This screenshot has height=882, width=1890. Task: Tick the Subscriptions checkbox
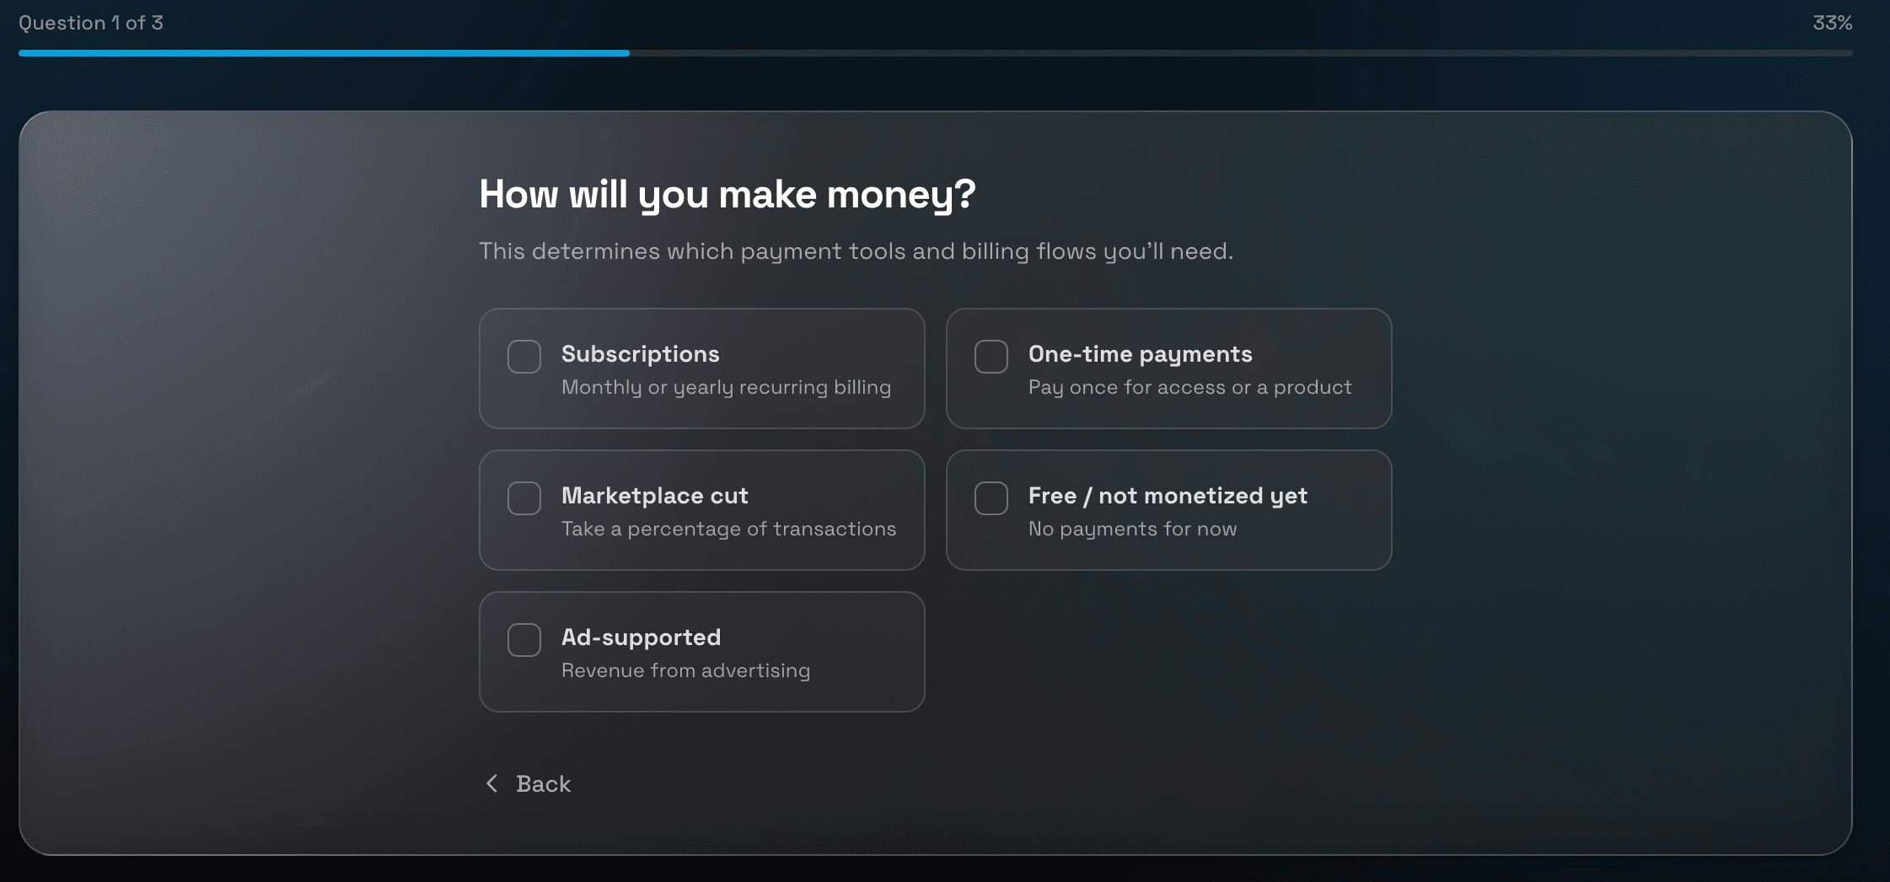[524, 357]
